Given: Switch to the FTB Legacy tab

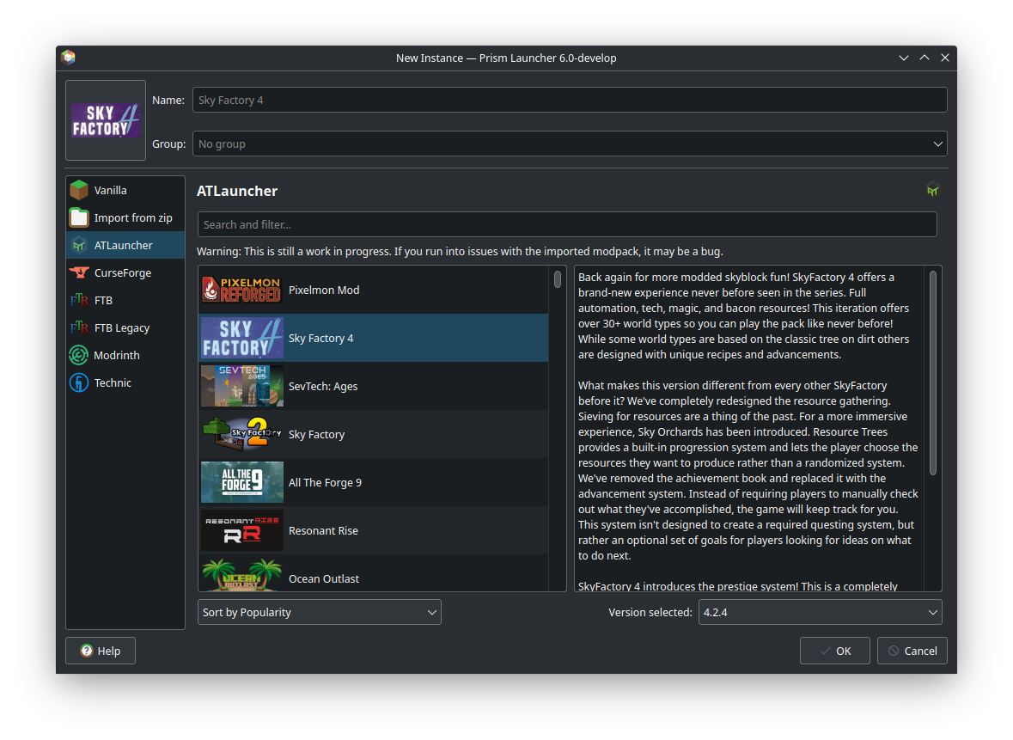Looking at the screenshot, I should pyautogui.click(x=125, y=327).
